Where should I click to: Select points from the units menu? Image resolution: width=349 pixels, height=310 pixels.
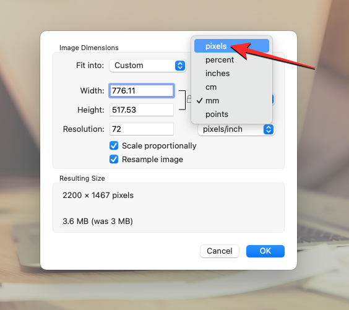(x=231, y=114)
